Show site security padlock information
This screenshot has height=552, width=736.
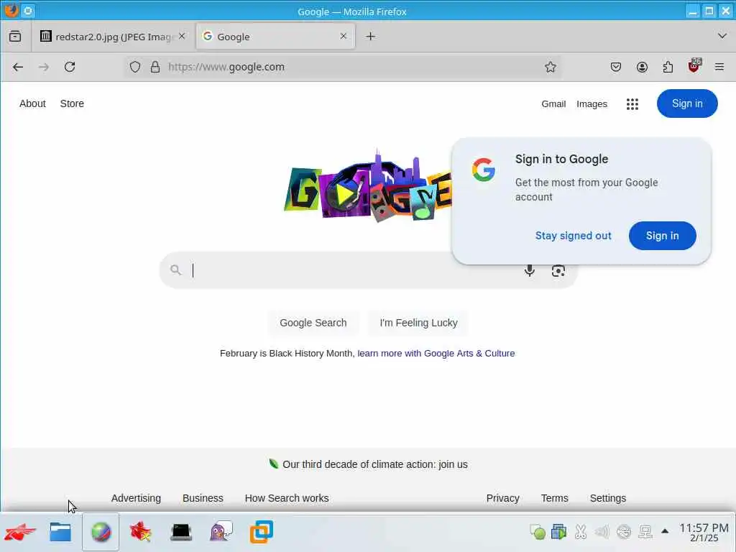[155, 67]
